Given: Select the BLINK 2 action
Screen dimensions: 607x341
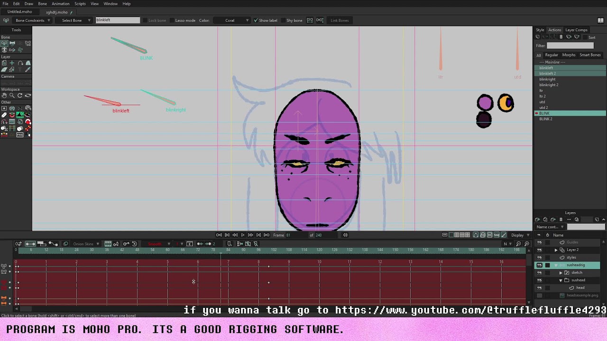Looking at the screenshot, I should [570, 119].
